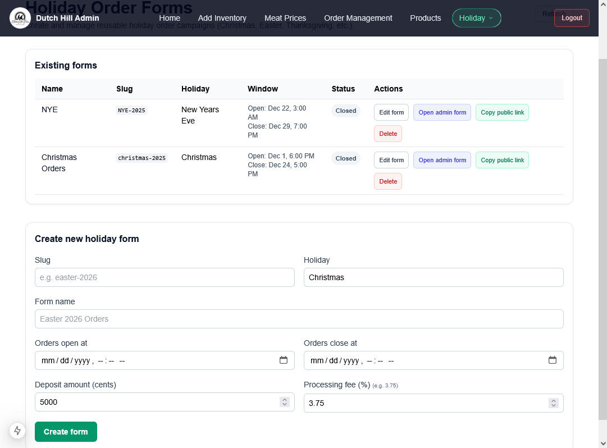Delete the NYE holiday form
The image size is (607, 448).
[x=388, y=134]
